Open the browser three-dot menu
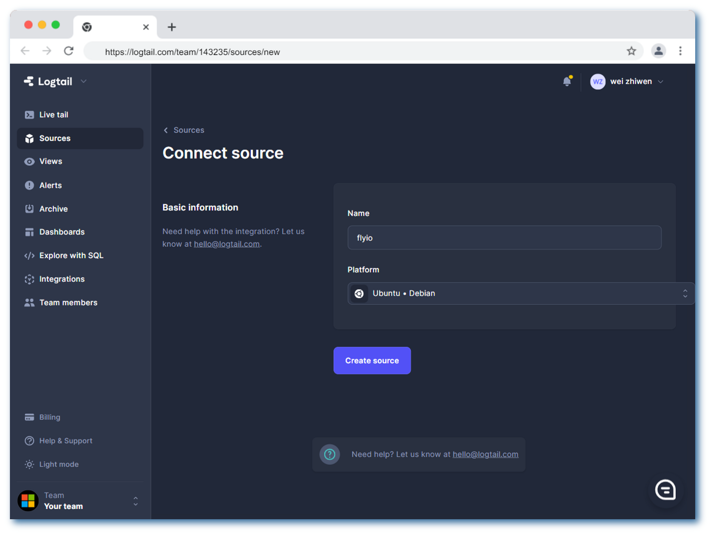The height and width of the screenshot is (536, 712). (680, 51)
